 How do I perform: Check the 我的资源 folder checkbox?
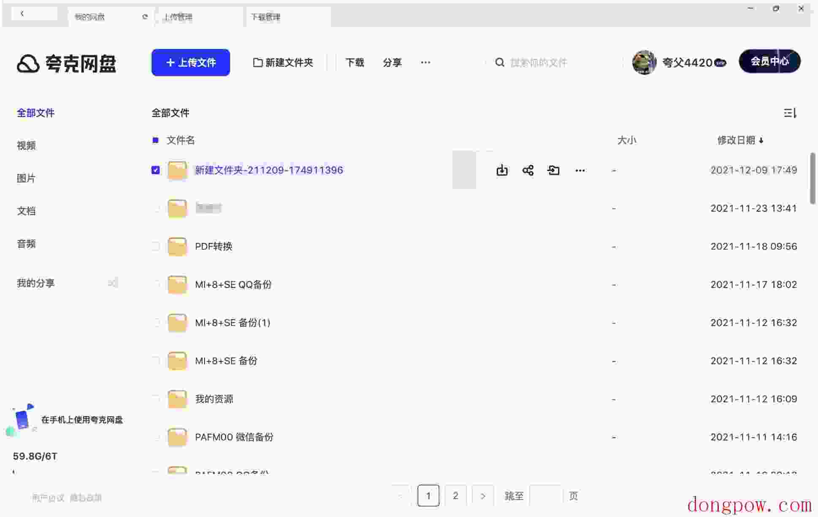[x=155, y=399]
